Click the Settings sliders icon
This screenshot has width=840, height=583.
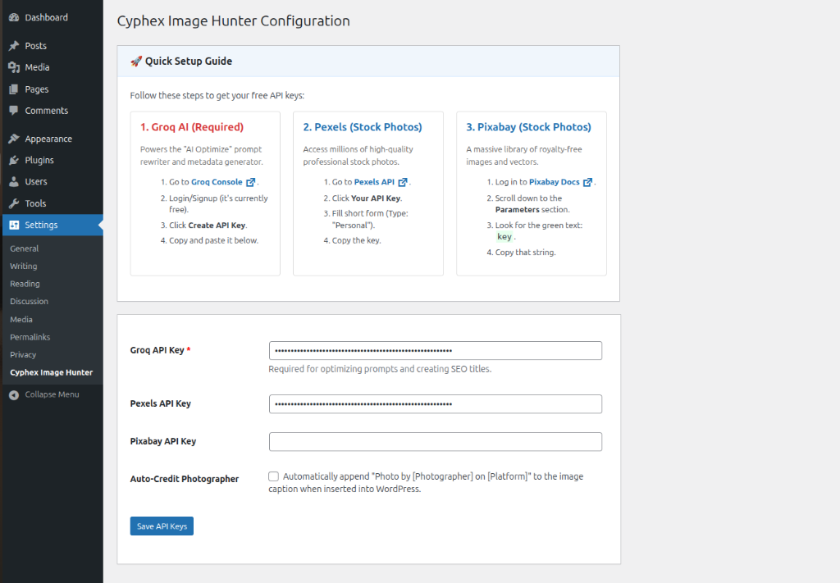tap(14, 225)
